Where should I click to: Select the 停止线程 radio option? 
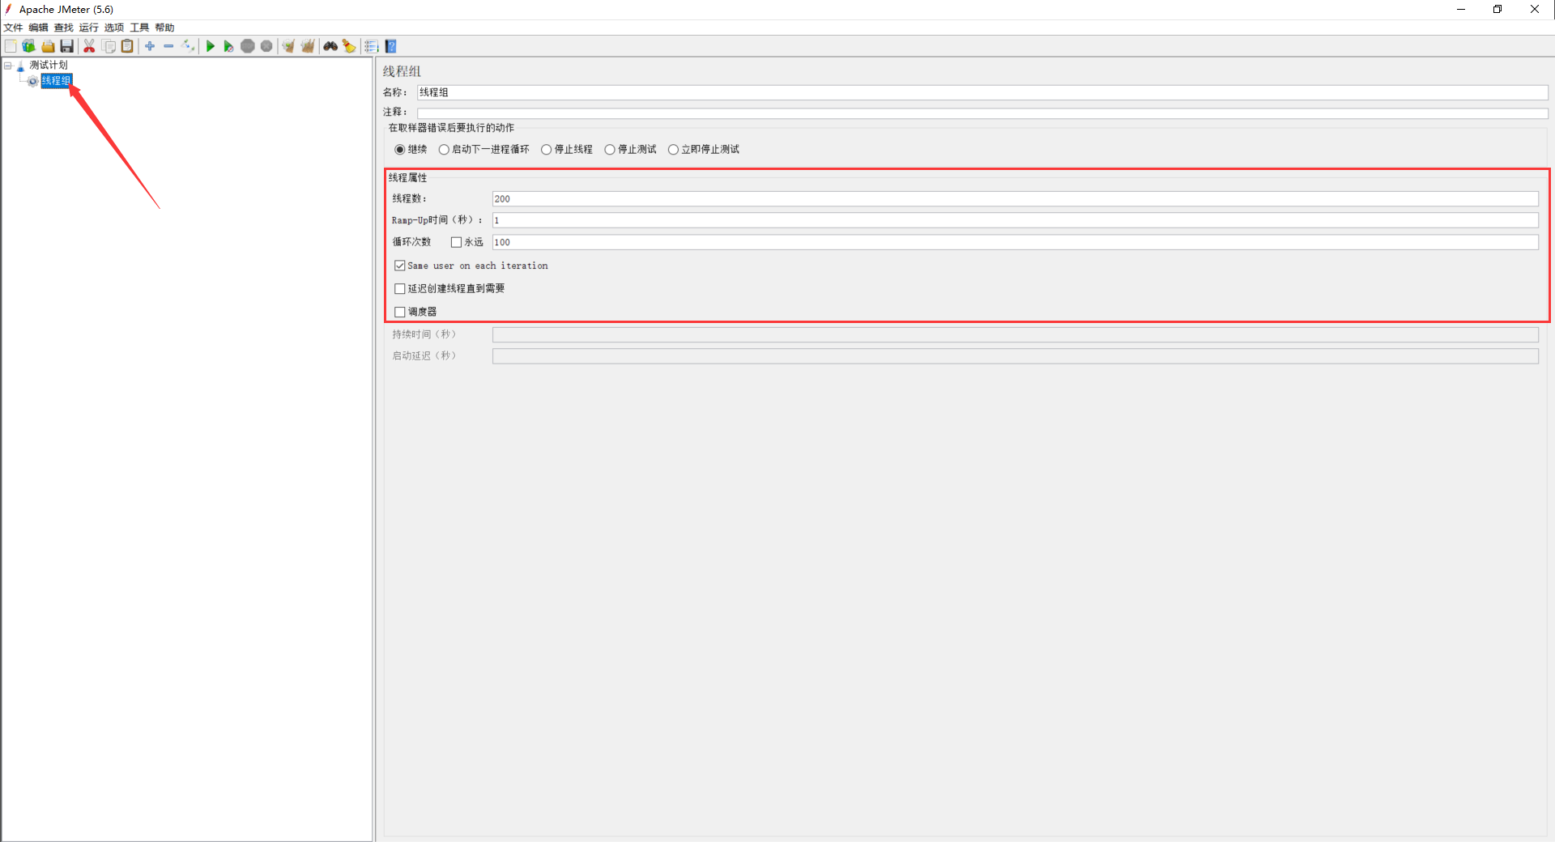(x=547, y=150)
